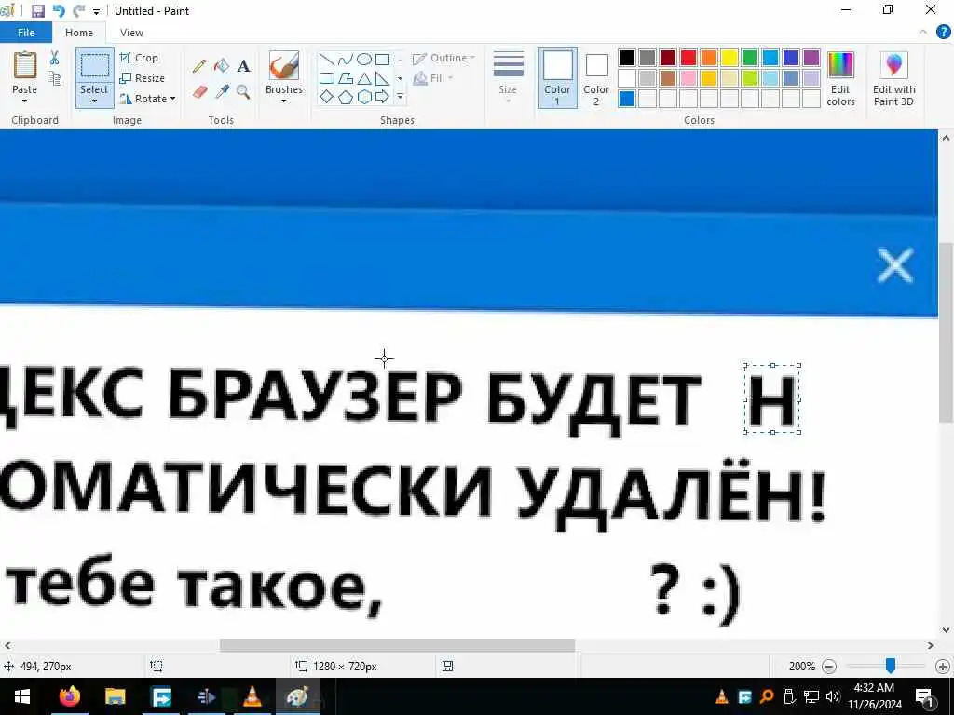The width and height of the screenshot is (954, 715).
Task: Select Color 1 foreground box
Action: [x=557, y=78]
